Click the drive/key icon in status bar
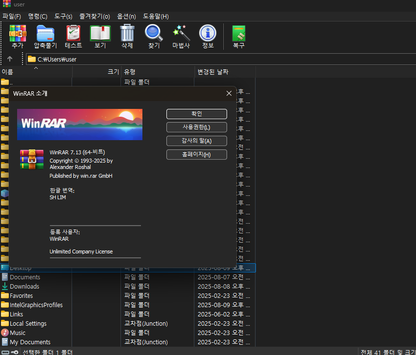This screenshot has width=416, height=355. 10,353
